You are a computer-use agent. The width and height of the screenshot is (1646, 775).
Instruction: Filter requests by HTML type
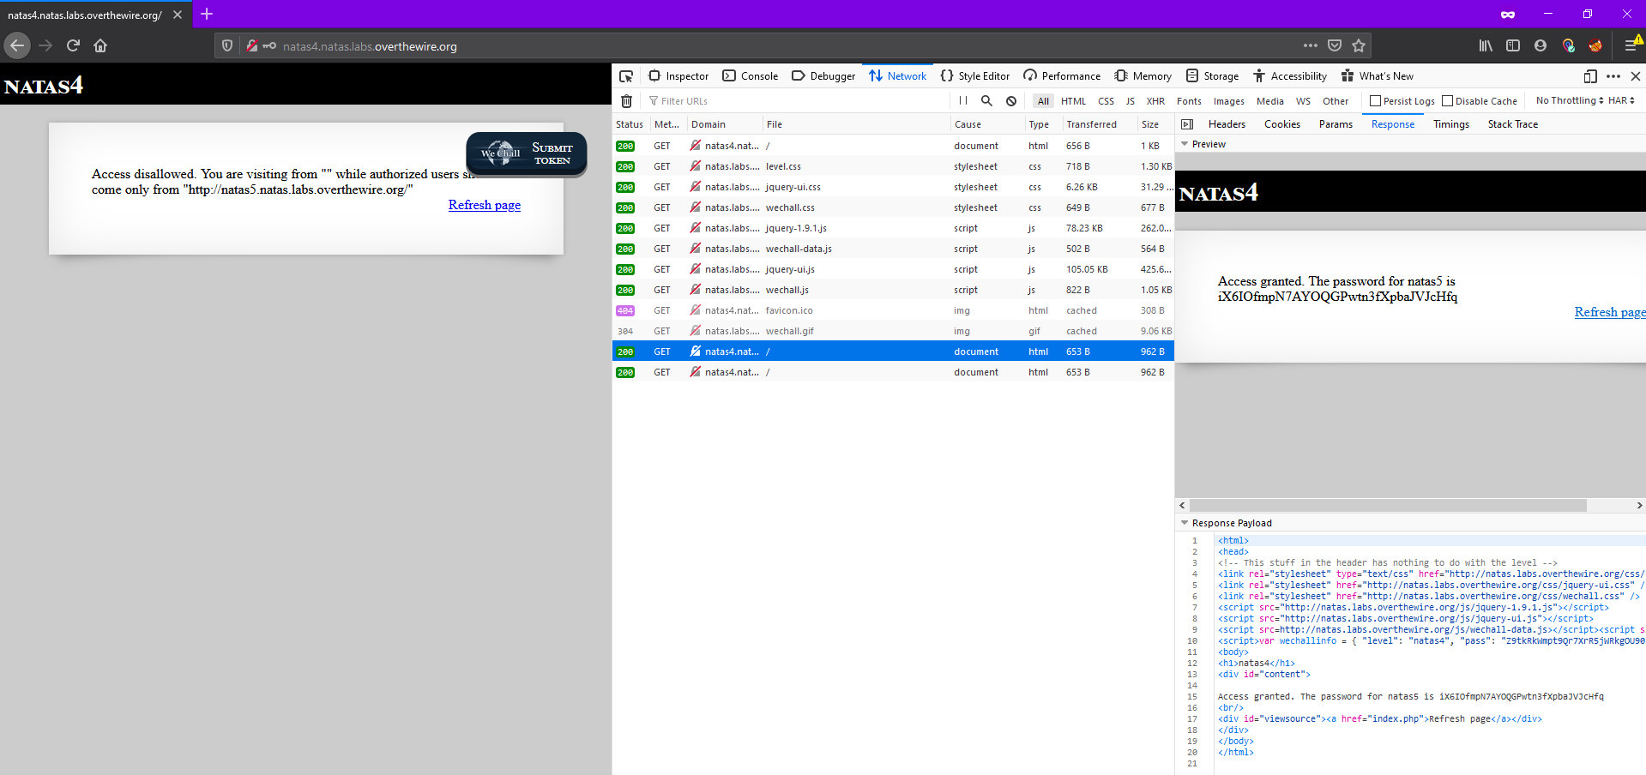[x=1073, y=101]
